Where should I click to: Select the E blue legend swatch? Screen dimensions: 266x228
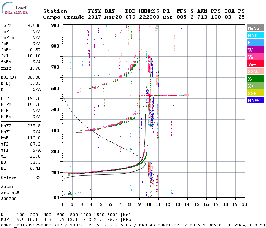coord(255,43)
